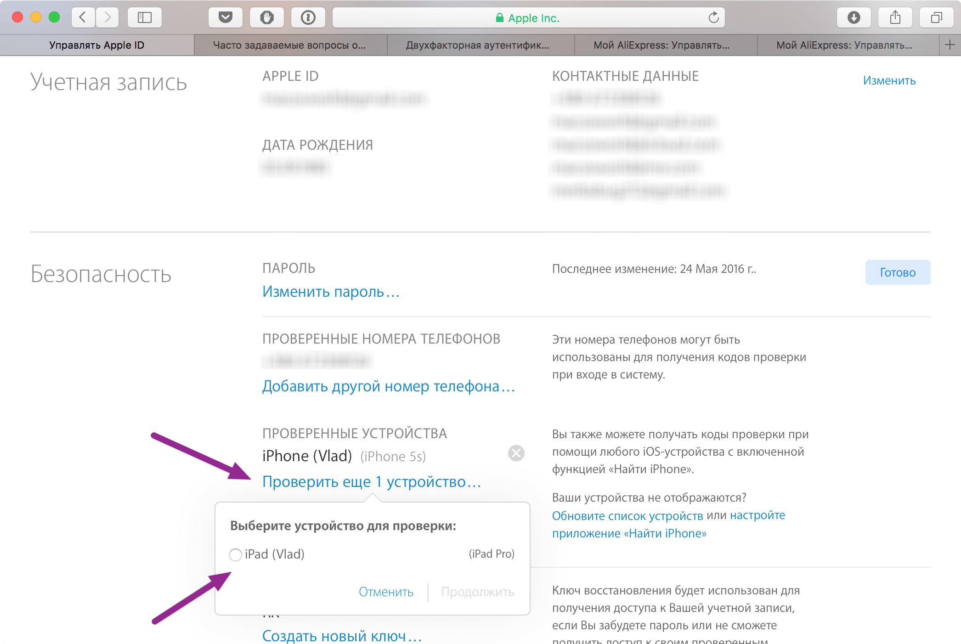Remove iPhone (Vlad) with the X icon

point(516,453)
